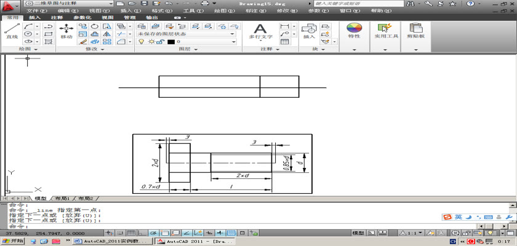Screen dimensions: 517x246
Task: Select the Copy tool in 修改 panel
Action: (82, 26)
